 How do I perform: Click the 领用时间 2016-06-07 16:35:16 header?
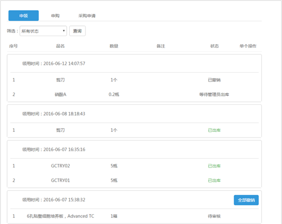click(53, 150)
